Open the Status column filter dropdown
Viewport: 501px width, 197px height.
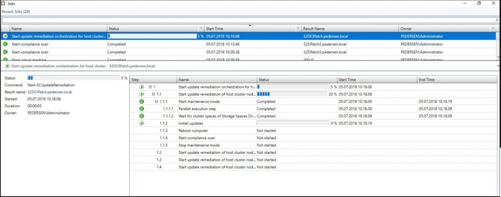(x=201, y=29)
